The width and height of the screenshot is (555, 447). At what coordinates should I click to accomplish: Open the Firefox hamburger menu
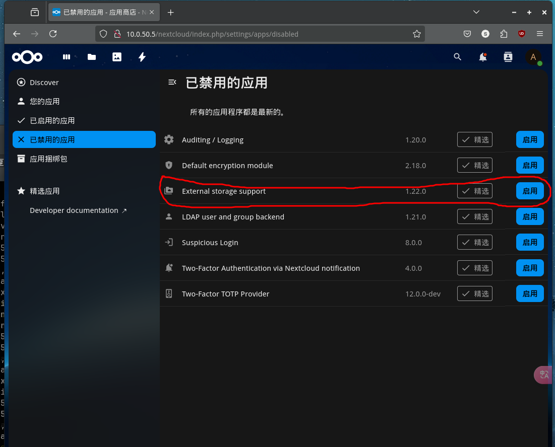pos(540,34)
